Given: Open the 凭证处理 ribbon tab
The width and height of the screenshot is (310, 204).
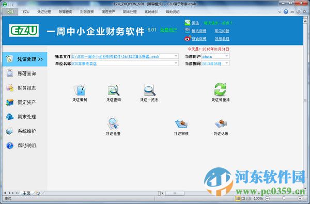Looking at the screenshot, I should 44,12.
